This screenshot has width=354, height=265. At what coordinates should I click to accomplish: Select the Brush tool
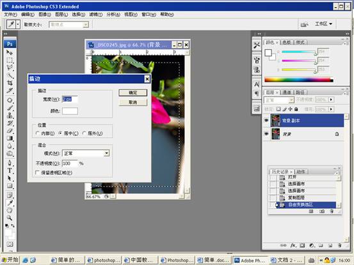tap(10, 108)
